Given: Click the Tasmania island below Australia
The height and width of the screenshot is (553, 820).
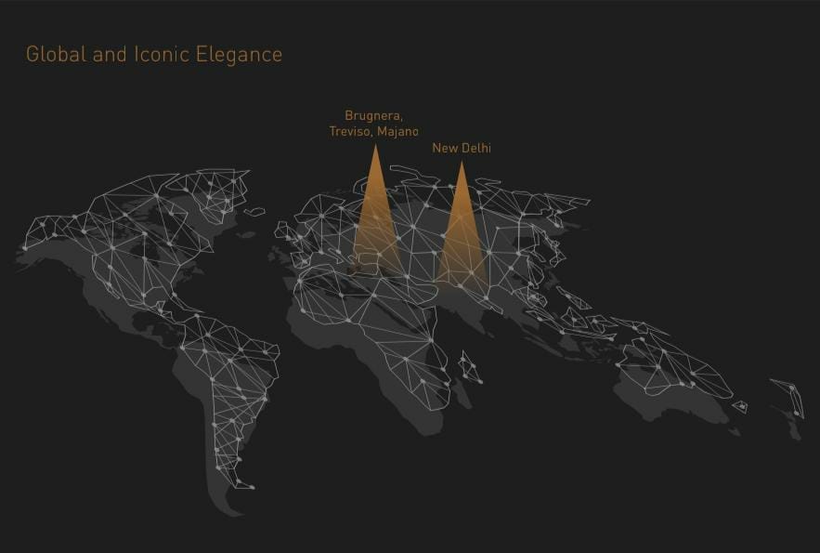Looking at the screenshot, I should [740, 407].
